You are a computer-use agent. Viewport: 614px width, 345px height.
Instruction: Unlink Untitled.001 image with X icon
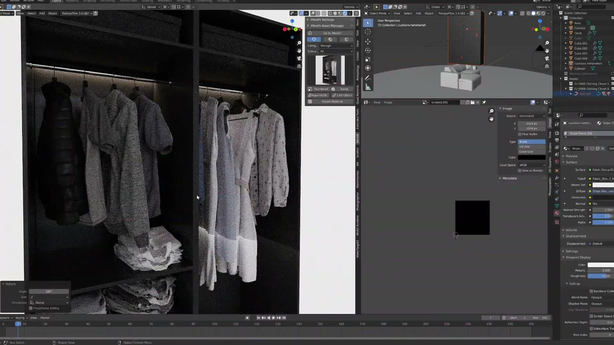pyautogui.click(x=477, y=103)
